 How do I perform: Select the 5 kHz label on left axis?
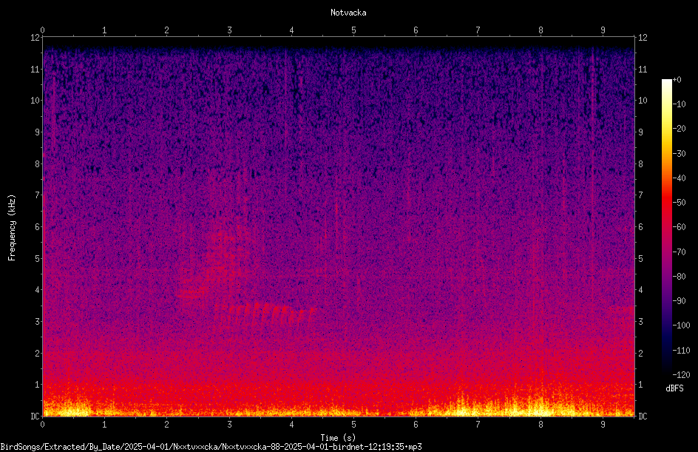pos(38,258)
